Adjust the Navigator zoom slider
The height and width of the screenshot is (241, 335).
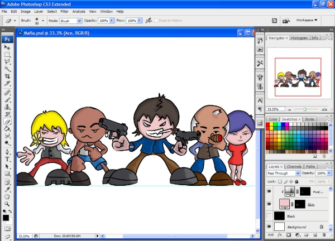click(305, 109)
